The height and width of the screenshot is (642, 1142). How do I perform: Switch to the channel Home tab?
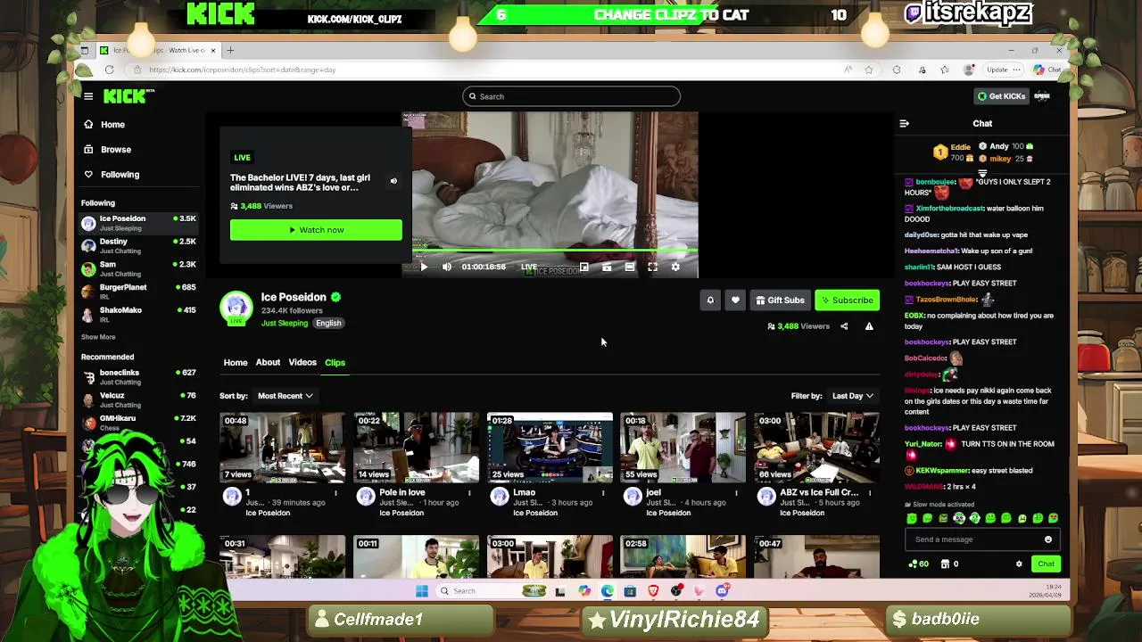point(236,363)
